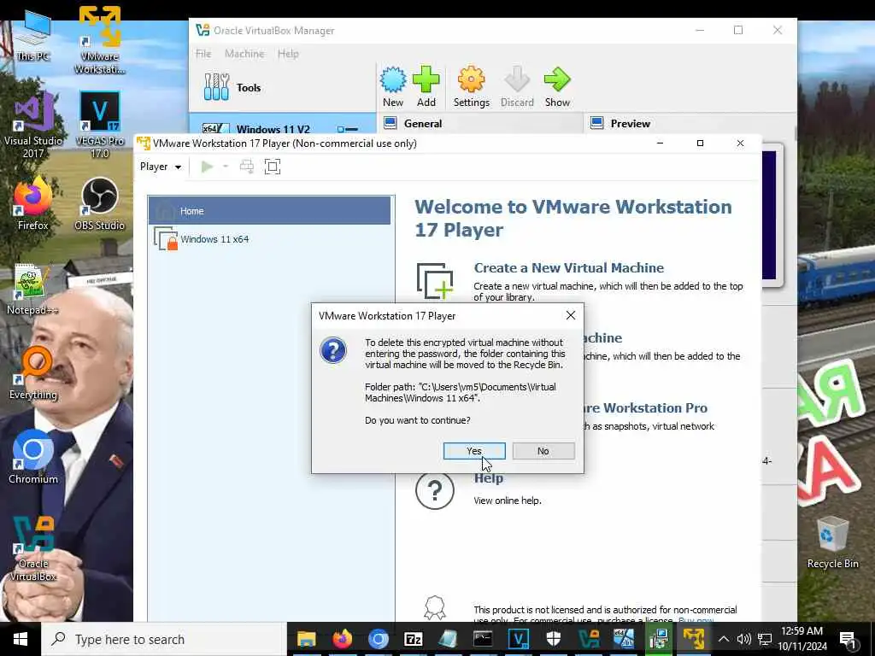The image size is (875, 656).
Task: Open the Machine menu in VirtualBox Manager
Action: [x=244, y=54]
